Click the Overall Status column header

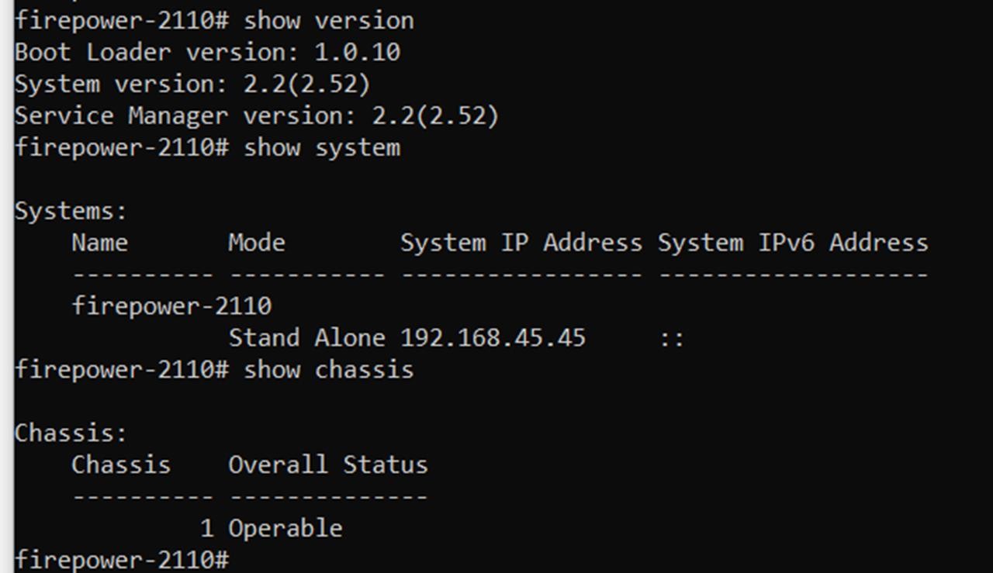[327, 464]
